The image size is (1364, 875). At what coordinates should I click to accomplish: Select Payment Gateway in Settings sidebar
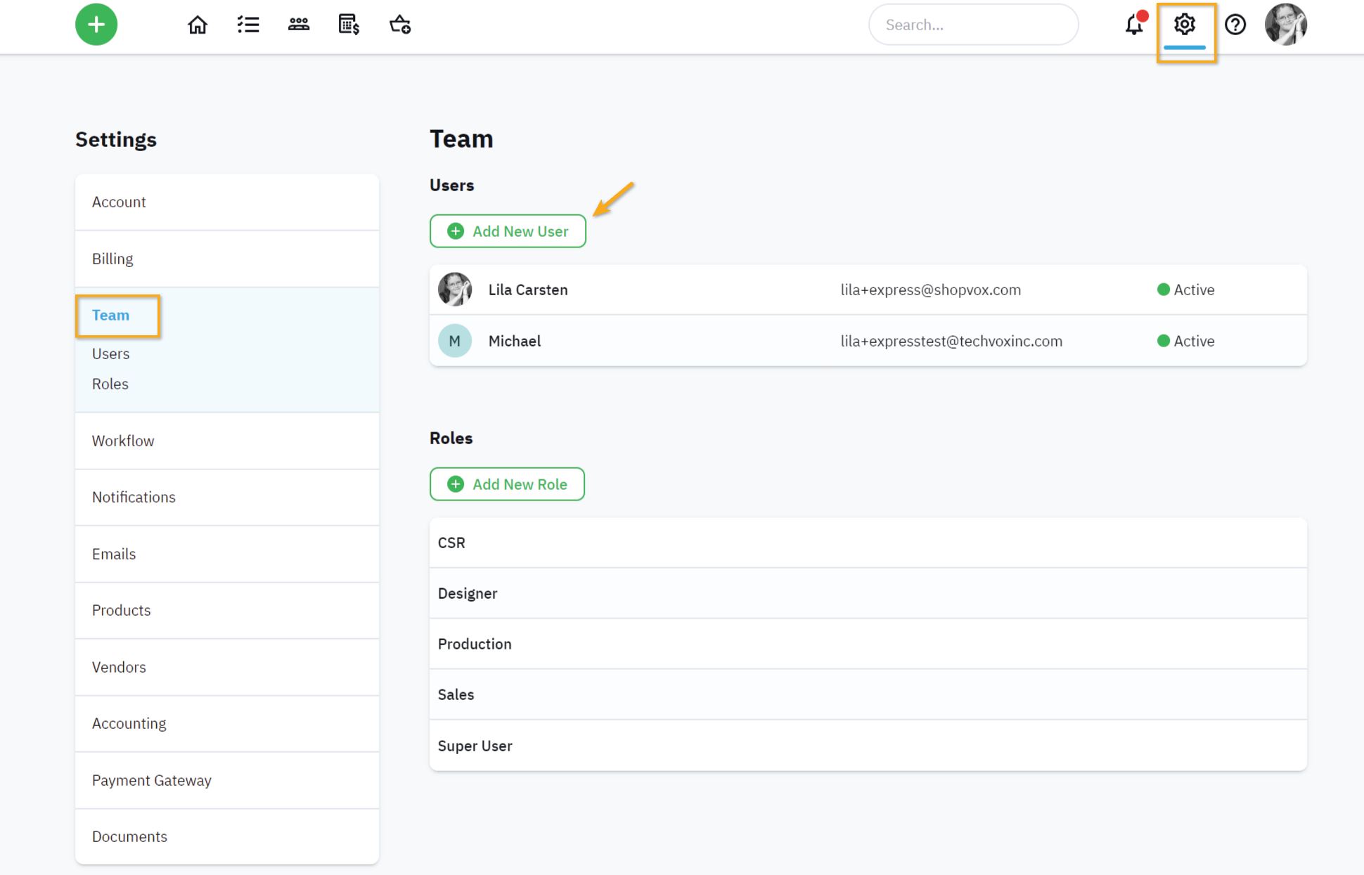[227, 780]
